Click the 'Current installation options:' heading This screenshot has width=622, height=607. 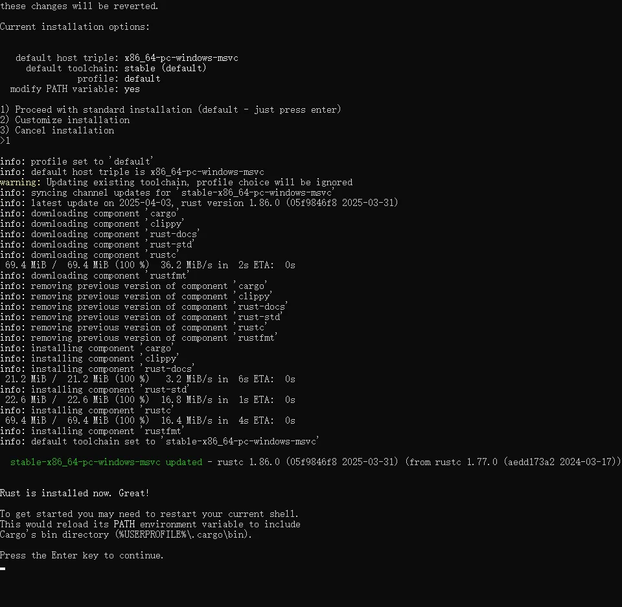coord(75,27)
